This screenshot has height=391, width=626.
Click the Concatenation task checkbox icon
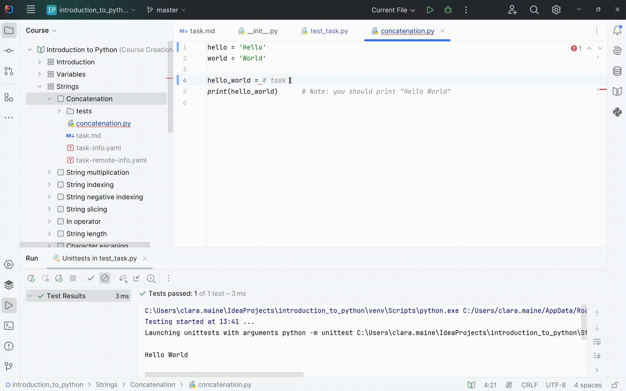[x=60, y=99]
